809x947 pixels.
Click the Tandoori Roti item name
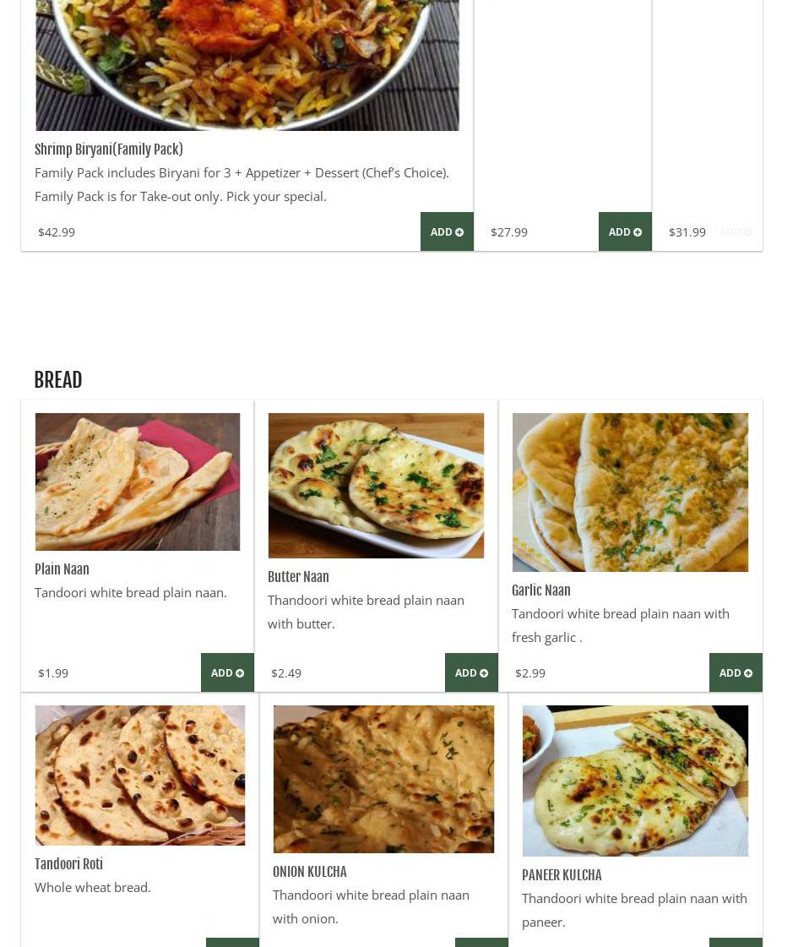coord(68,864)
